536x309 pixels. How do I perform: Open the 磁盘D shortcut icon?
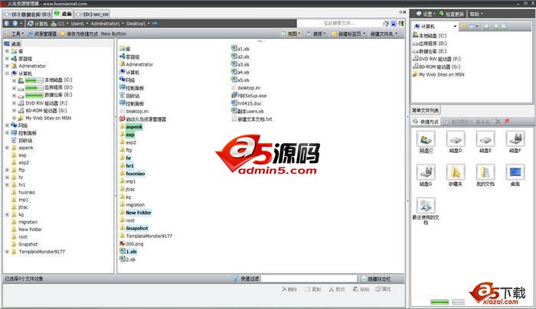point(456,139)
